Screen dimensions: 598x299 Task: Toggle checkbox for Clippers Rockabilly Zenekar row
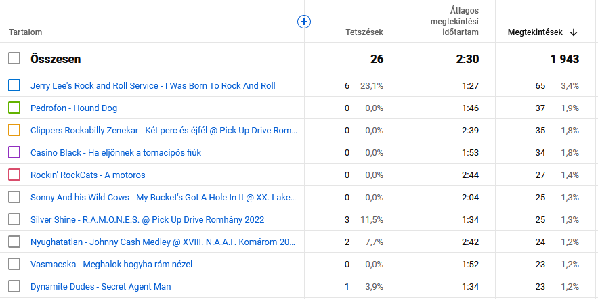point(14,131)
